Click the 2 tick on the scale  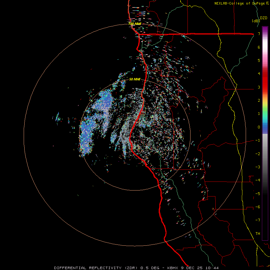coord(259,100)
